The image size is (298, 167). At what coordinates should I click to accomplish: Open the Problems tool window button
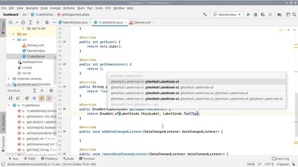49,159
